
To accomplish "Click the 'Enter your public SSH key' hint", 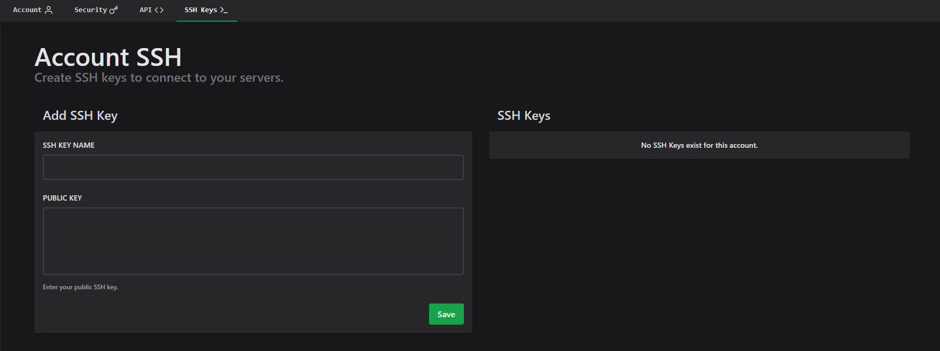I will tap(80, 287).
